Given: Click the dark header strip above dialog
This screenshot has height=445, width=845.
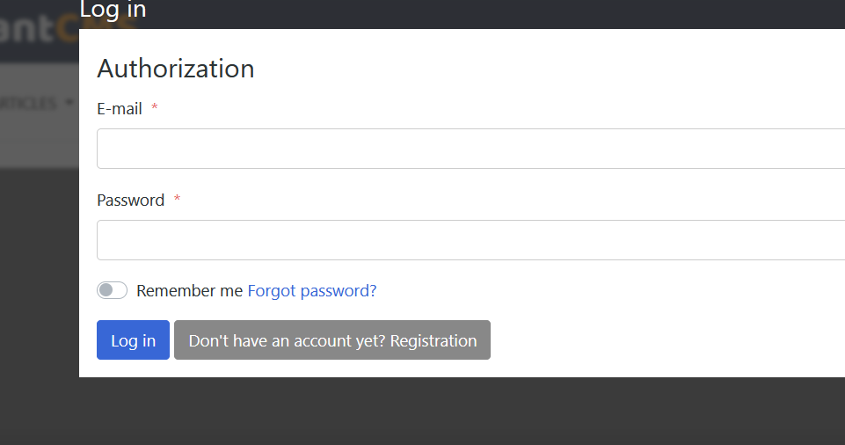Looking at the screenshot, I should [485, 14].
